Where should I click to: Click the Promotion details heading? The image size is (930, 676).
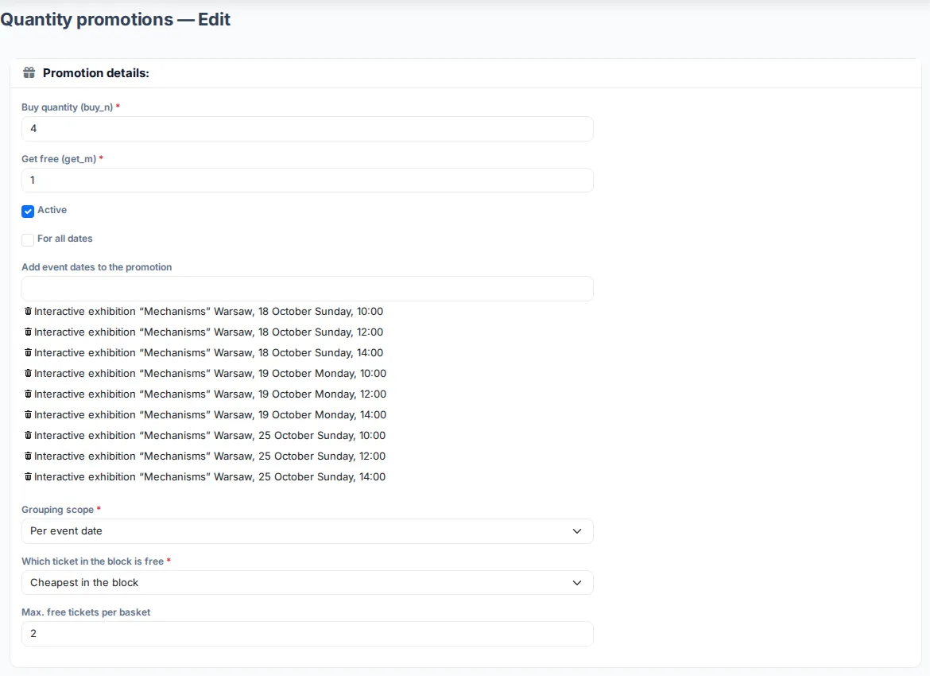[x=96, y=73]
